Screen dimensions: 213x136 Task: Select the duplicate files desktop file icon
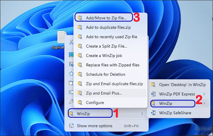[x=62, y=37]
